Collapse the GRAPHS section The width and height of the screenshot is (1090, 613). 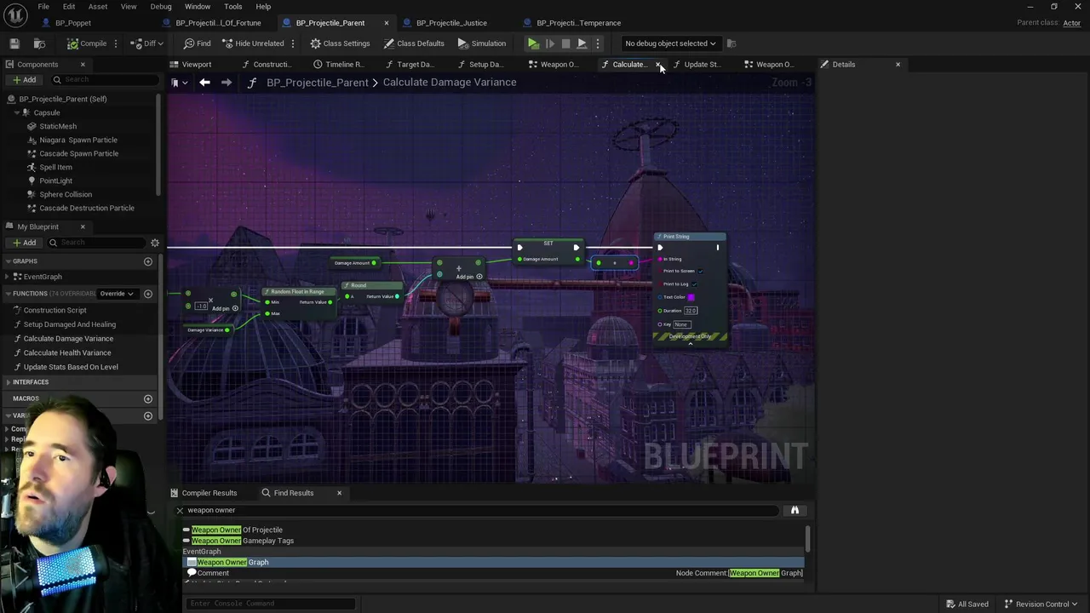8,261
